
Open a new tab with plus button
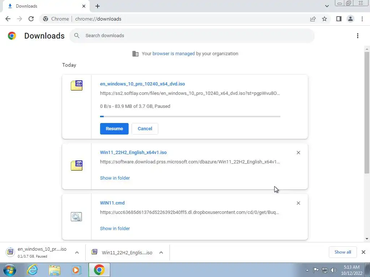point(98,6)
